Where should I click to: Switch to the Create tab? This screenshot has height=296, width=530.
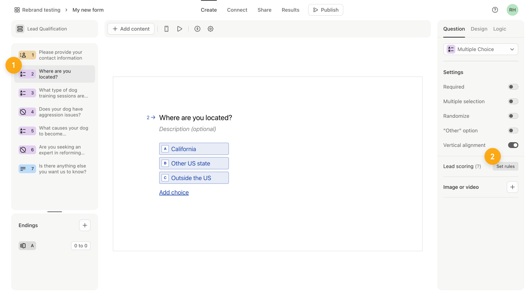coord(209,10)
